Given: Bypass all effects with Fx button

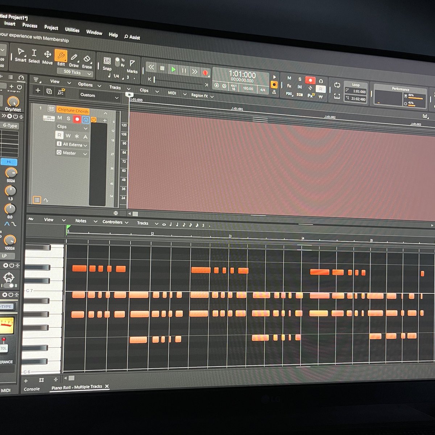Looking at the screenshot, I should 289,86.
